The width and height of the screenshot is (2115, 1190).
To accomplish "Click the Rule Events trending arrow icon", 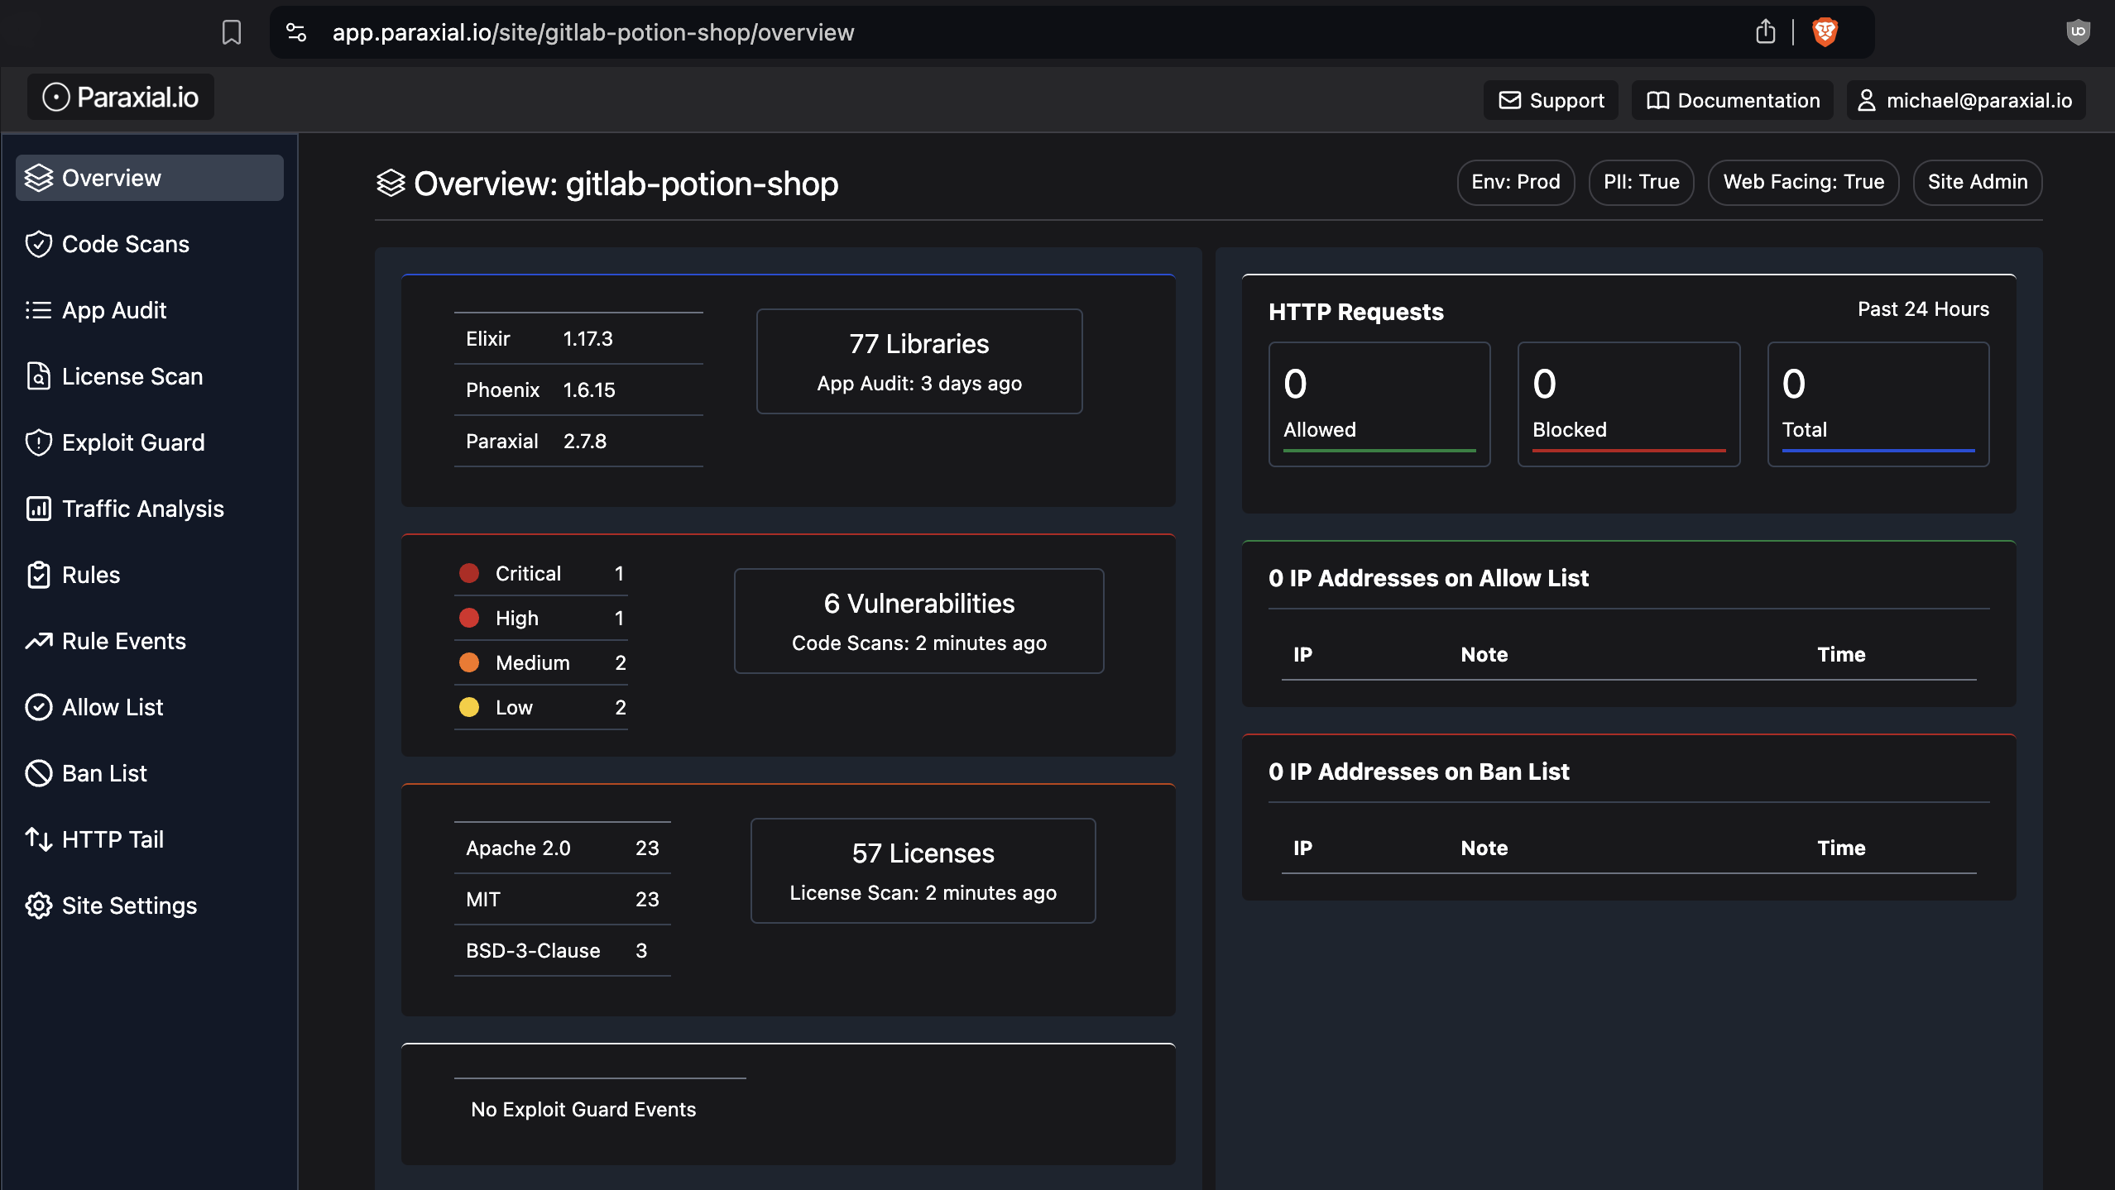I will [39, 641].
